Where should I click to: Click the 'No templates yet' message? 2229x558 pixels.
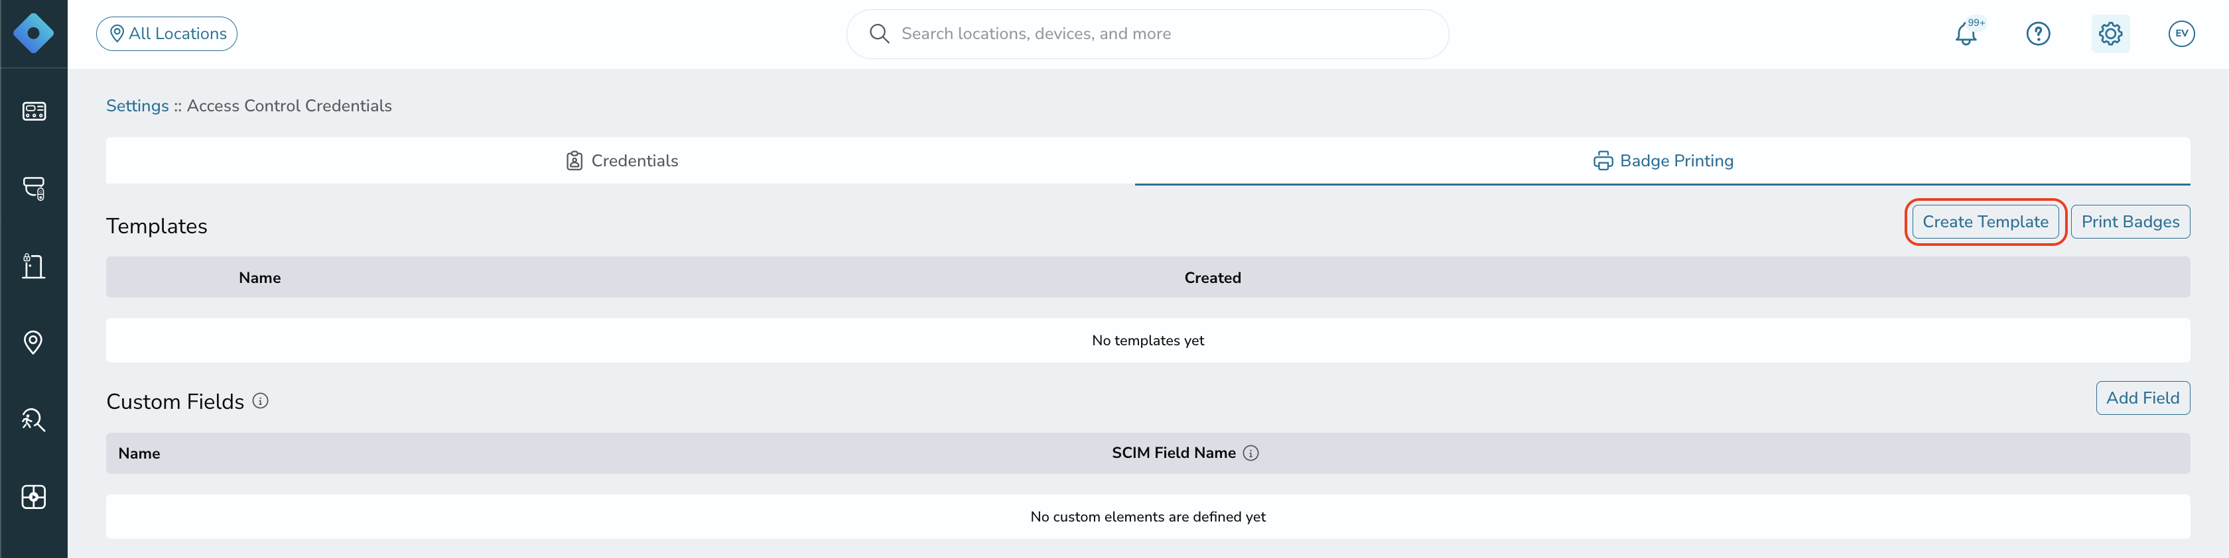pyautogui.click(x=1148, y=341)
